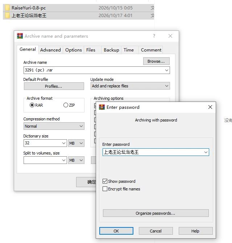
Task: Click Help in Enter password dialog
Action: click(x=195, y=231)
